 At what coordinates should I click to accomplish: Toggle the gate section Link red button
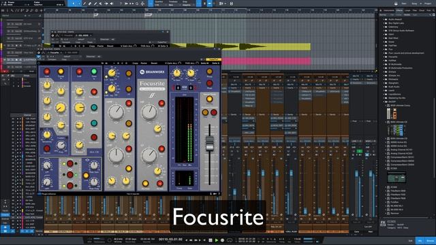click(79, 71)
